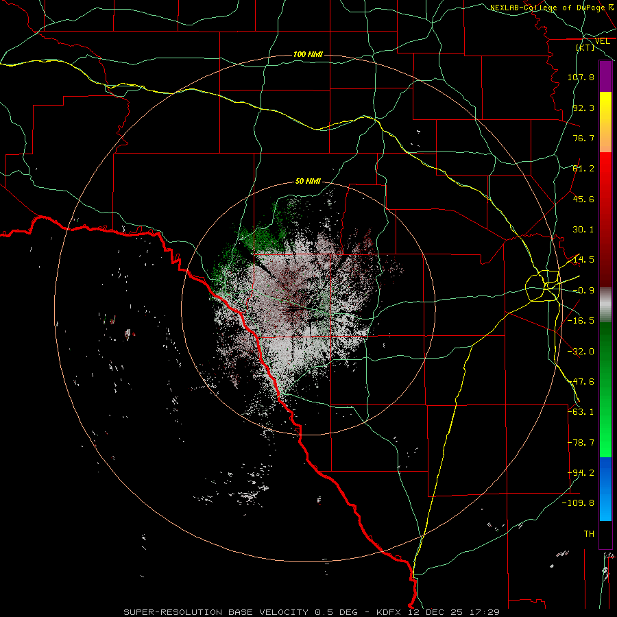The height and width of the screenshot is (617, 617).
Task: Click the -63.1 legend value
Action: (581, 412)
